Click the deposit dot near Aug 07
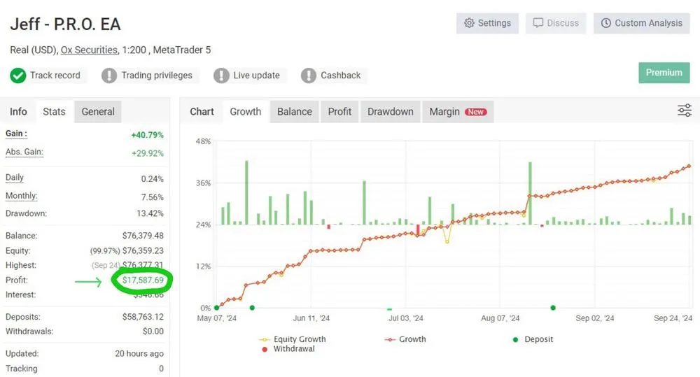Viewport: 700px width, 377px height. tap(553, 308)
